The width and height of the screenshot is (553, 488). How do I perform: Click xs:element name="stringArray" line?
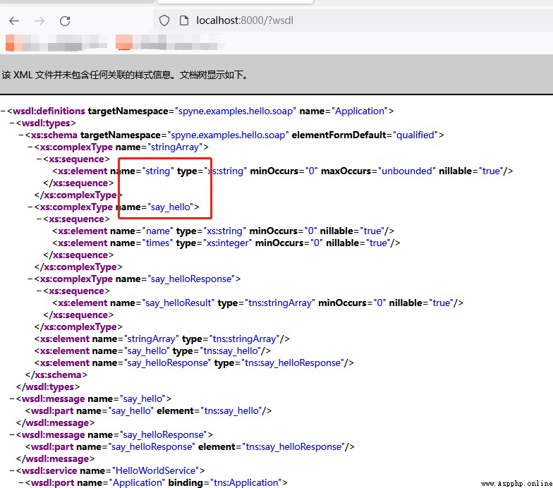[x=162, y=338]
